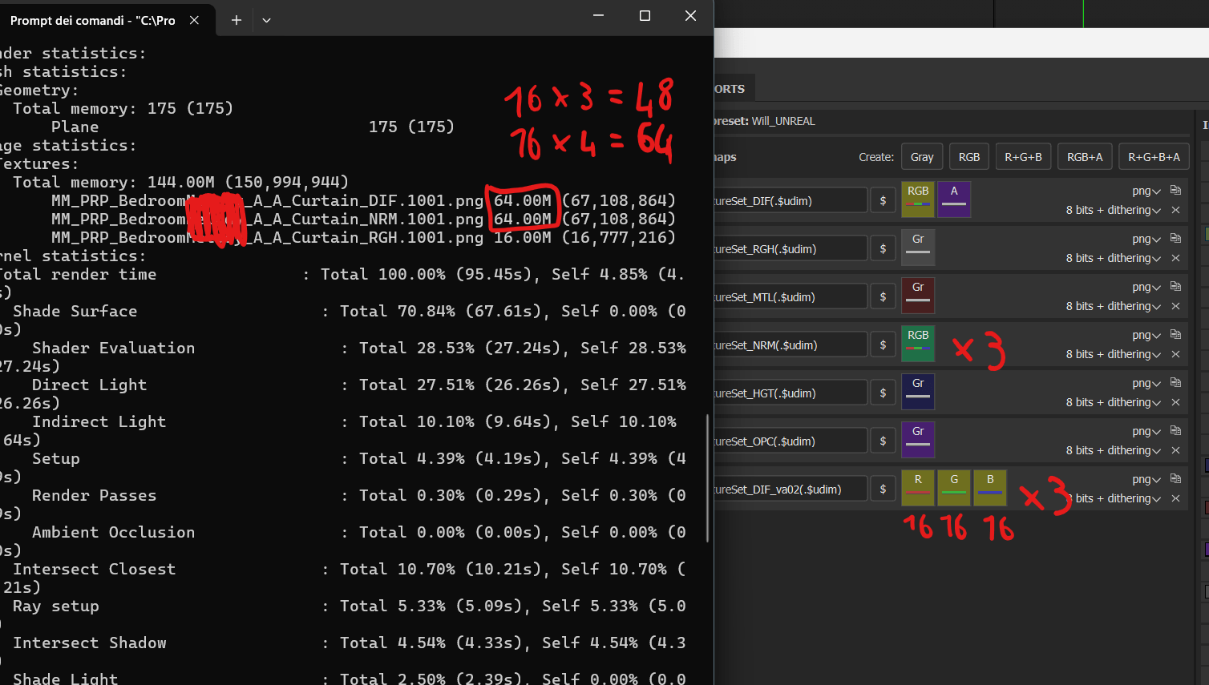
Task: Edit the DIF output map name field
Action: coord(790,200)
